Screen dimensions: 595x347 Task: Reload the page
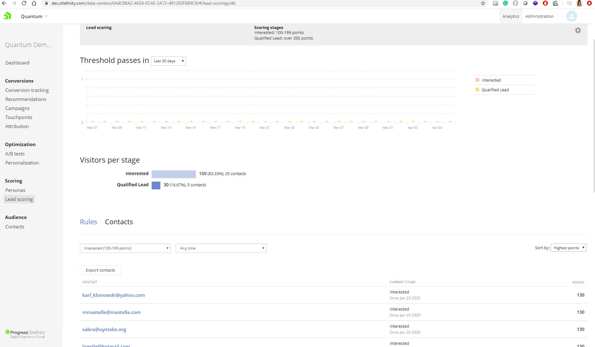coord(24,3)
